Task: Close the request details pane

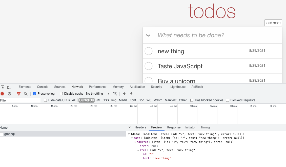Action: click(130, 127)
